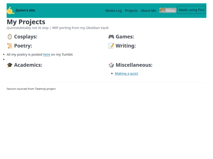Viewport: 213px width, 159px height.
Task: Open the Making a quizz link
Action: 127,73
